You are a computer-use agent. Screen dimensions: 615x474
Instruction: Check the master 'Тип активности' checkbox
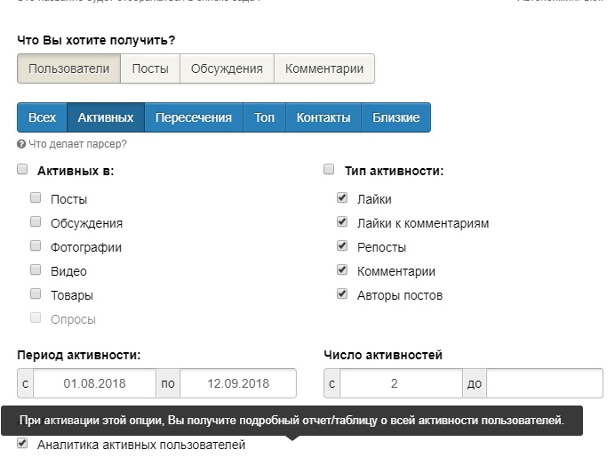[x=329, y=170]
